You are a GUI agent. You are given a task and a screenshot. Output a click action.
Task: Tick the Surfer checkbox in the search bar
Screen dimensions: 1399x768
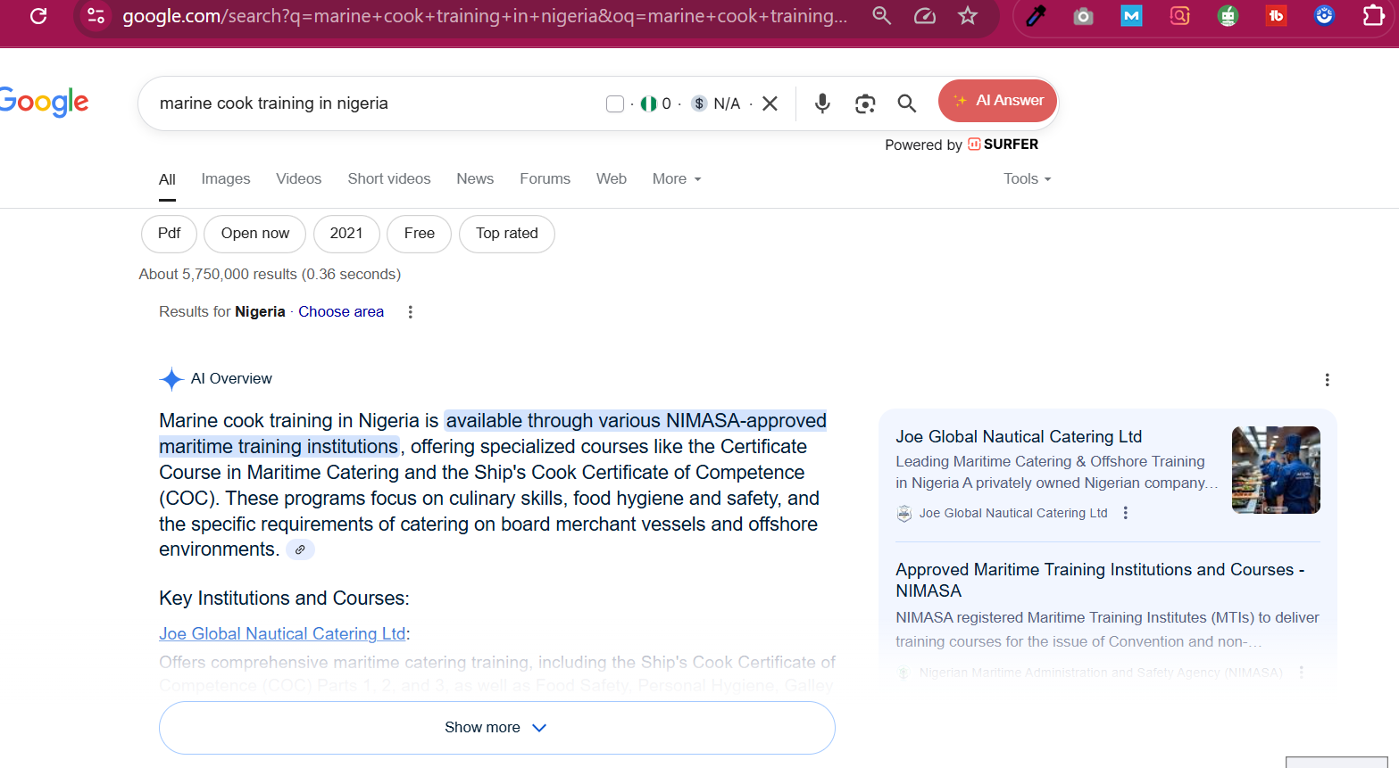click(614, 103)
